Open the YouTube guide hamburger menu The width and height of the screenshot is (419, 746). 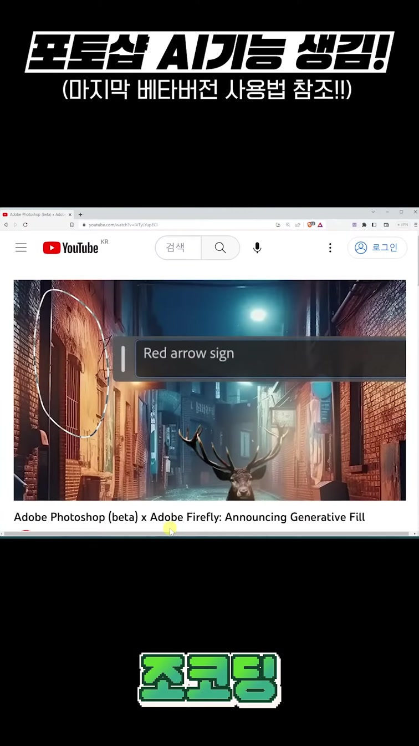pyautogui.click(x=21, y=248)
